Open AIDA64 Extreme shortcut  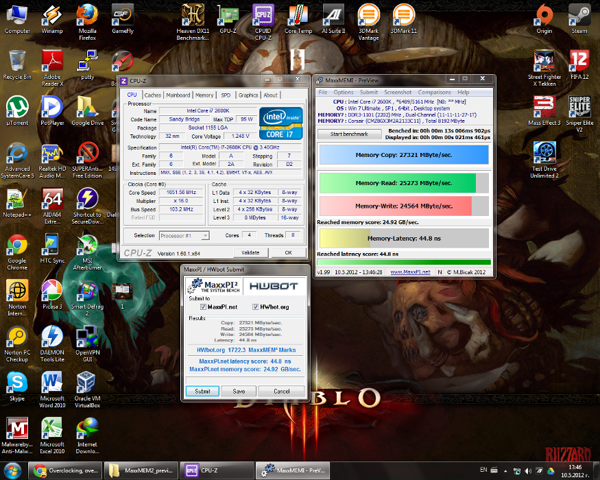52,206
